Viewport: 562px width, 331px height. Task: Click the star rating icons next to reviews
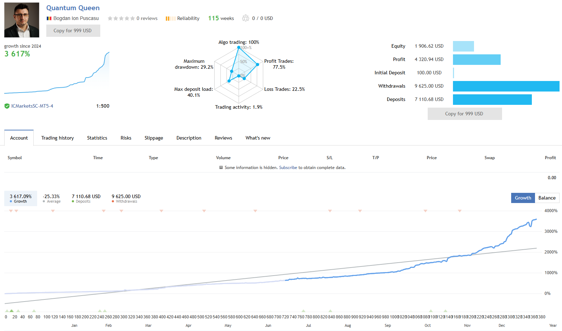(x=121, y=18)
